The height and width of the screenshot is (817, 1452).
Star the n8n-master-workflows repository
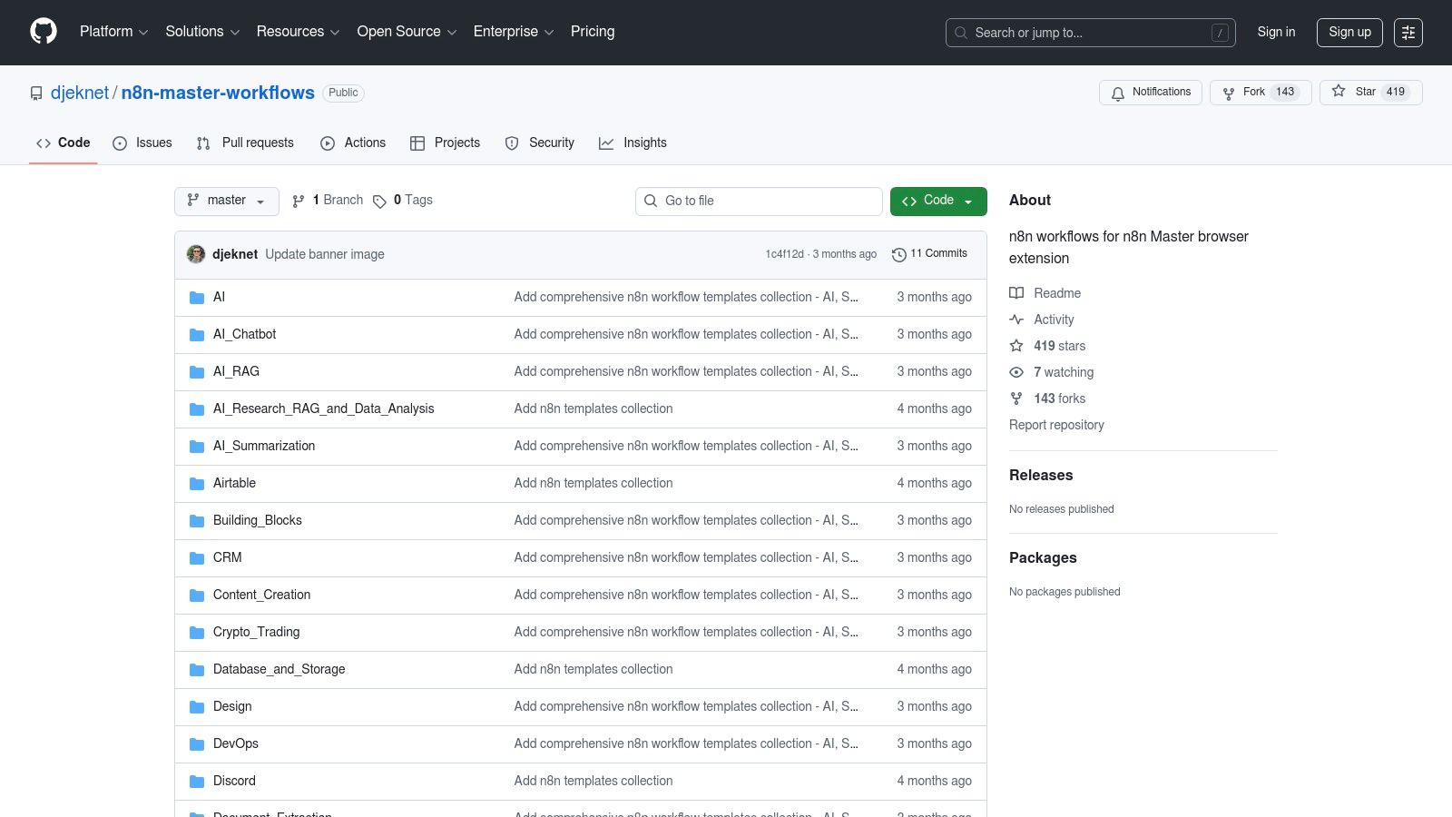[1369, 92]
